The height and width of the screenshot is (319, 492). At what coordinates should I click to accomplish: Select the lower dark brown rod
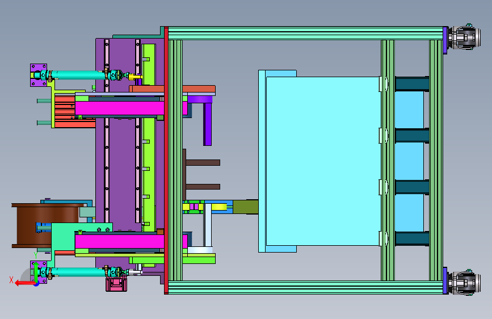203,187
